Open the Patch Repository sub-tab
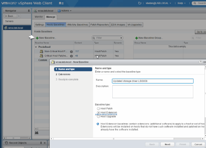206x148 pixels. click(100, 25)
